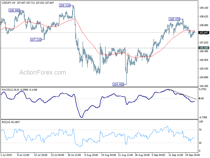
Task: Click the current price tag 107.647
Action: click(204, 32)
